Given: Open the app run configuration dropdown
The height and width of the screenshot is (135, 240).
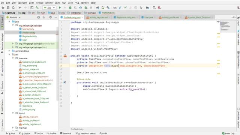Looking at the screenshot, I should 49,7.
